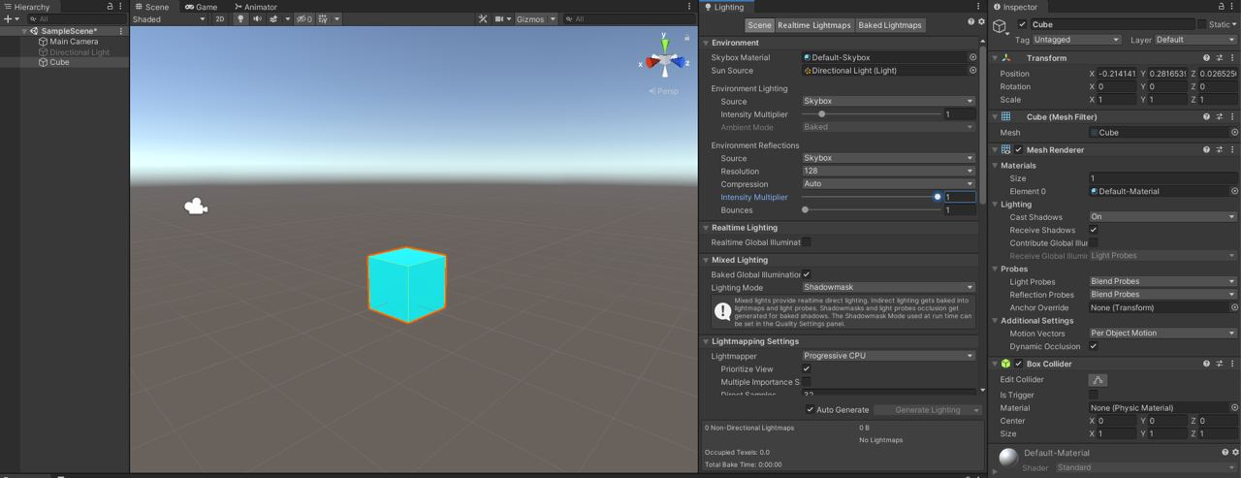The width and height of the screenshot is (1241, 478).
Task: Toggle Auto Generate checkbox
Action: point(811,409)
